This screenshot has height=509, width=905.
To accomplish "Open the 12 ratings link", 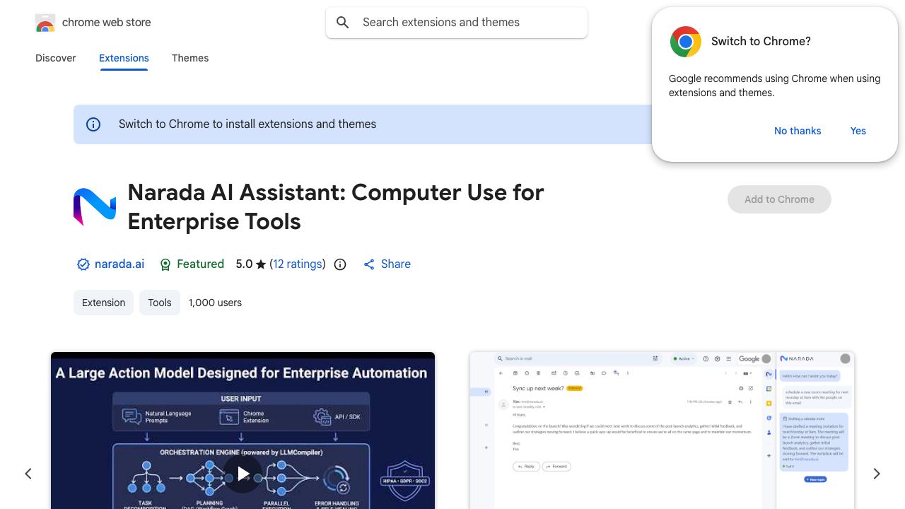I will [298, 264].
